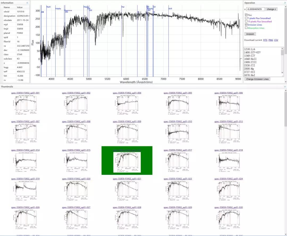The height and width of the screenshot is (236, 287).
Task: Download current spectrum as CSV
Action: coord(276,40)
